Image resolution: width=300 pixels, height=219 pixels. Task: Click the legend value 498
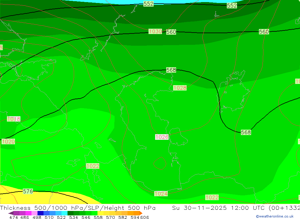pyautogui.click(x=37, y=217)
